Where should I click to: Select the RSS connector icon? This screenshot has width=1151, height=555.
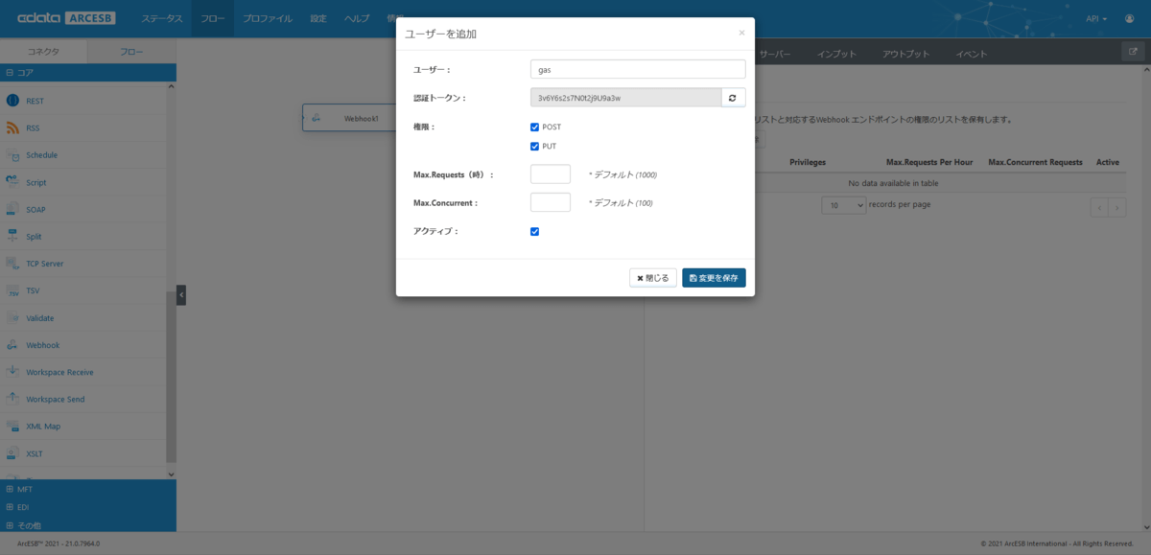(x=13, y=127)
